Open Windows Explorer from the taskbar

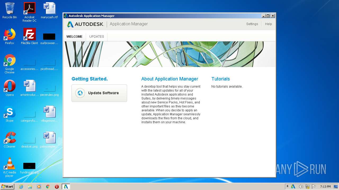pos(30,187)
